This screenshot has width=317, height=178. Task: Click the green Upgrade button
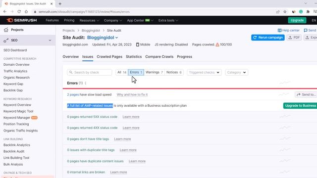click(297, 20)
